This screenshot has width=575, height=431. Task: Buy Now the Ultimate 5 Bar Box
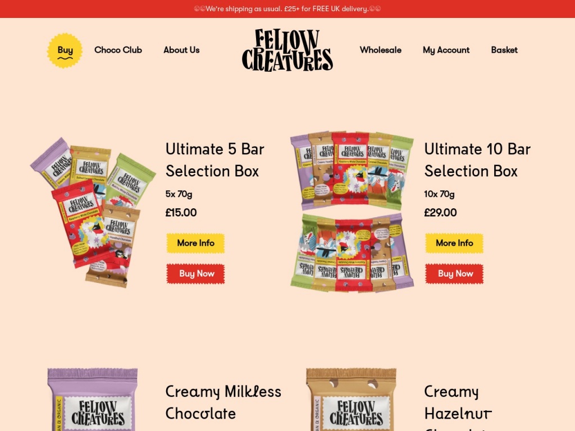195,274
